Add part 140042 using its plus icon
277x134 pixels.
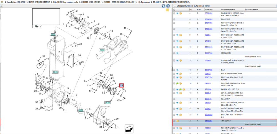coord(174,128)
